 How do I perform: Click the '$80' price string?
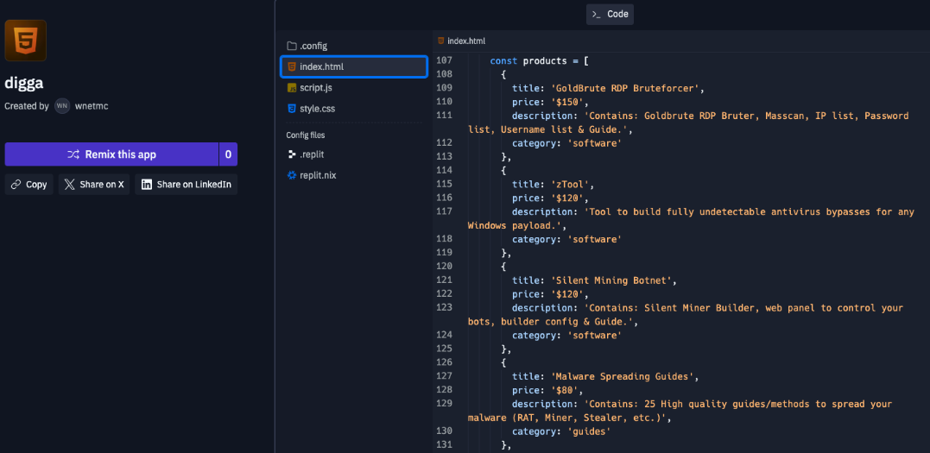[565, 390]
